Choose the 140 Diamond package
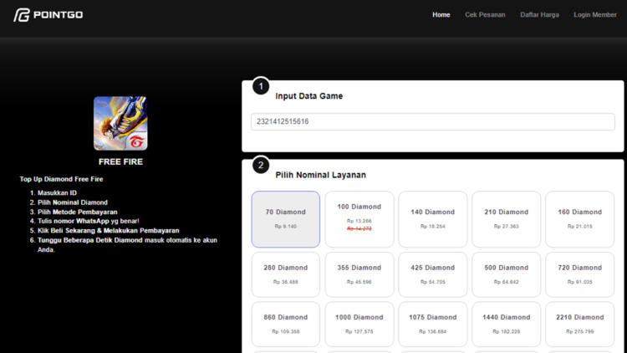 (x=432, y=219)
